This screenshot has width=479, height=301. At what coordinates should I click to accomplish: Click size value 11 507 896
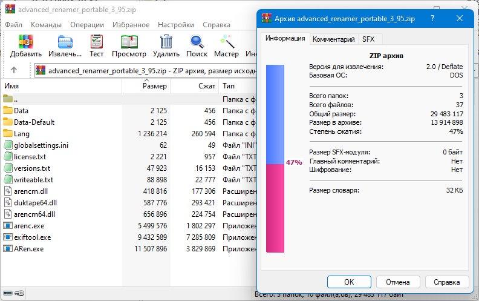pyautogui.click(x=151, y=249)
